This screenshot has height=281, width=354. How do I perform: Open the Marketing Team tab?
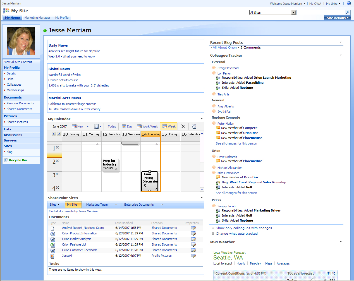click(97, 205)
